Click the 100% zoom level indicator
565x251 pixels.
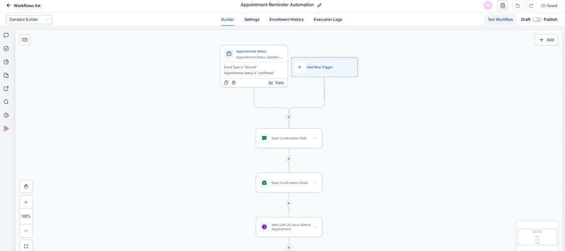click(x=26, y=216)
